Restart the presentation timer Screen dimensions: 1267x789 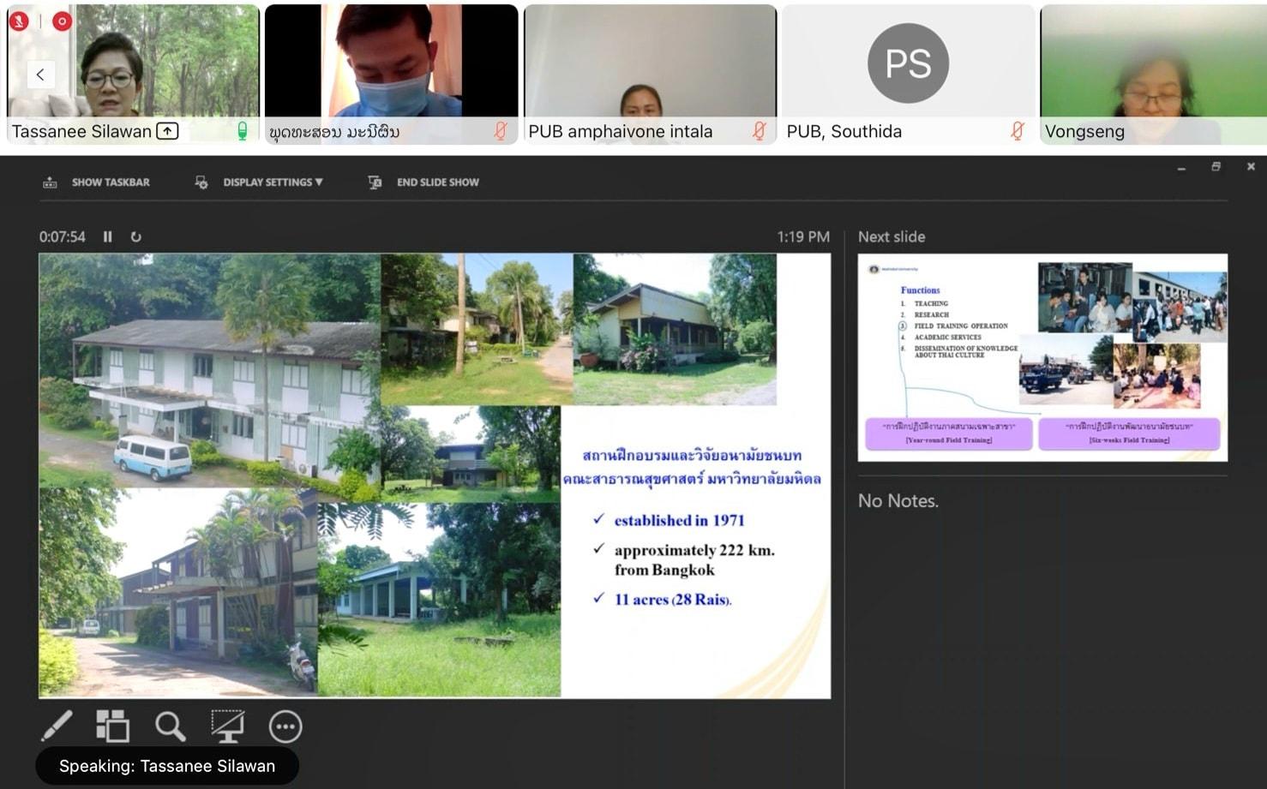click(135, 236)
